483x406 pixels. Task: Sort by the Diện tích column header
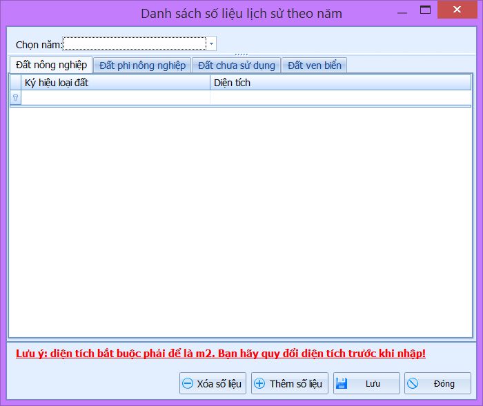tap(340, 83)
